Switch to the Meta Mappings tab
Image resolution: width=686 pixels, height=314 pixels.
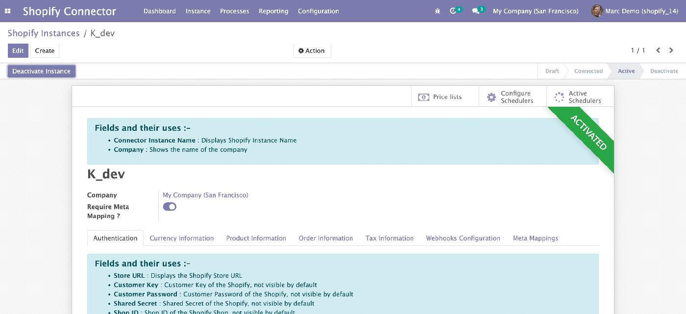[x=536, y=238]
